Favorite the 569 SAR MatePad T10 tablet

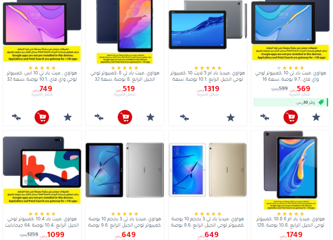316,117
